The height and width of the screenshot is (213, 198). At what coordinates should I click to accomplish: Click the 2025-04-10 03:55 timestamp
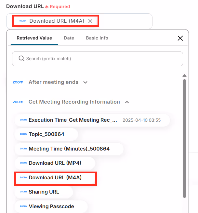coord(141,120)
